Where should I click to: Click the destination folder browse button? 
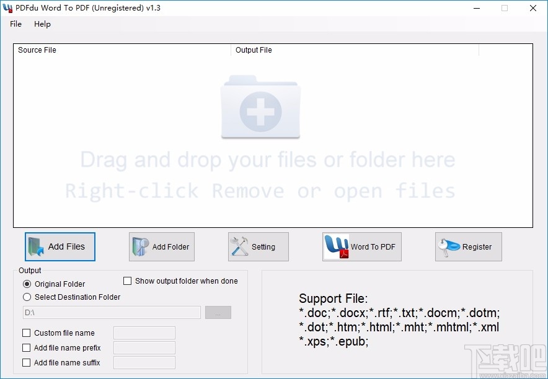pyautogui.click(x=218, y=312)
